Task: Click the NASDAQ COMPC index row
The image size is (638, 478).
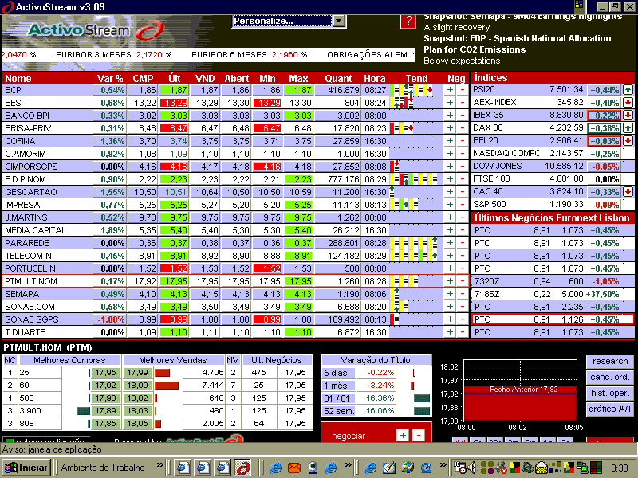Action: pyautogui.click(x=553, y=153)
